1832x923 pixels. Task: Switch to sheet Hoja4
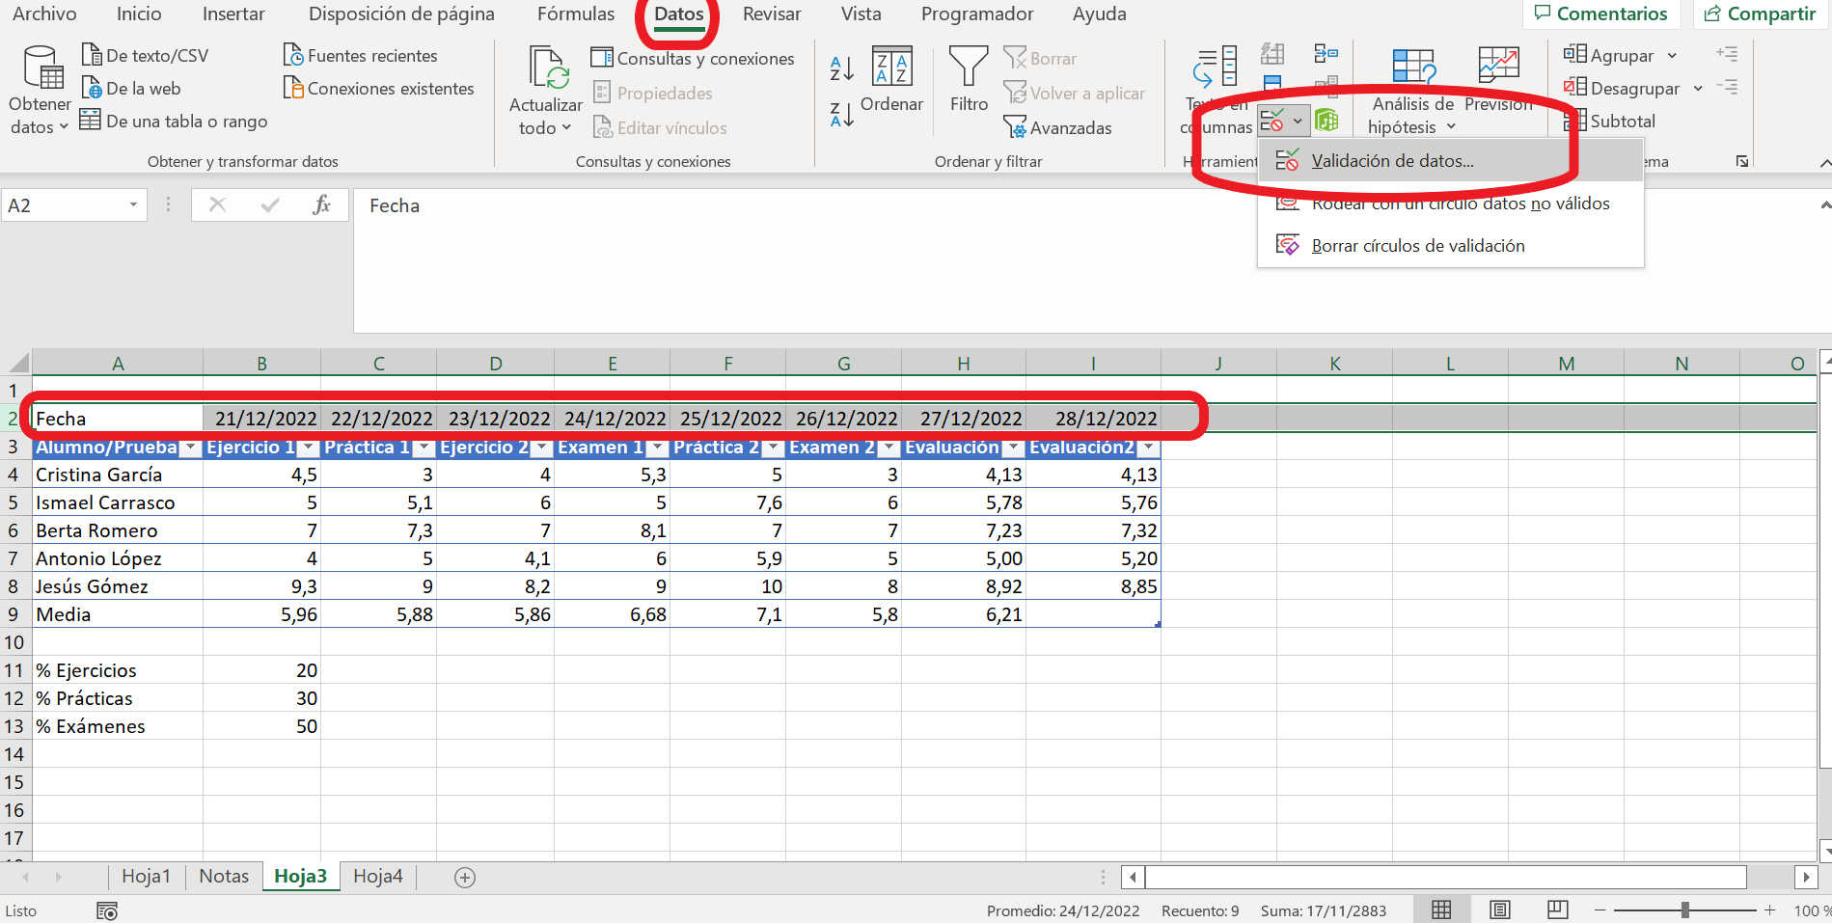378,876
